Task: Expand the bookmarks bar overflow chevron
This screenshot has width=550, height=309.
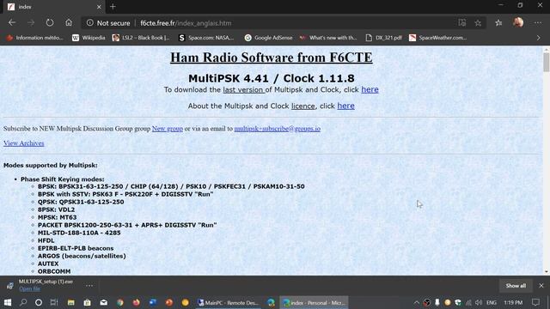Action: [539, 38]
